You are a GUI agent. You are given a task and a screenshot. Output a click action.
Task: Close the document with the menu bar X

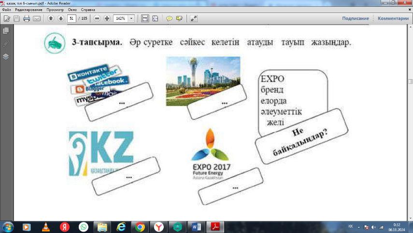[x=410, y=10]
